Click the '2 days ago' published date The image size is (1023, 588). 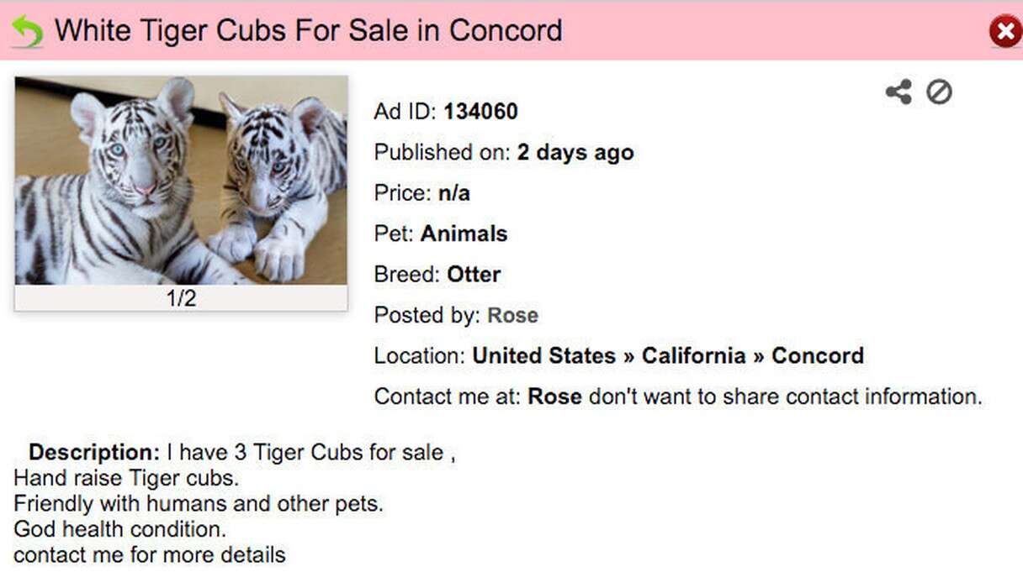coord(575,152)
